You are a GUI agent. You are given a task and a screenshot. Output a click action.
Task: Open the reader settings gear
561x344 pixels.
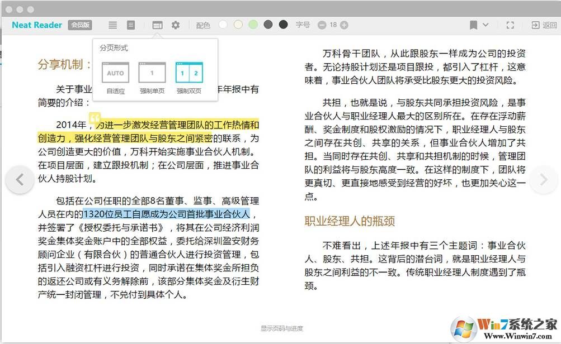(175, 25)
